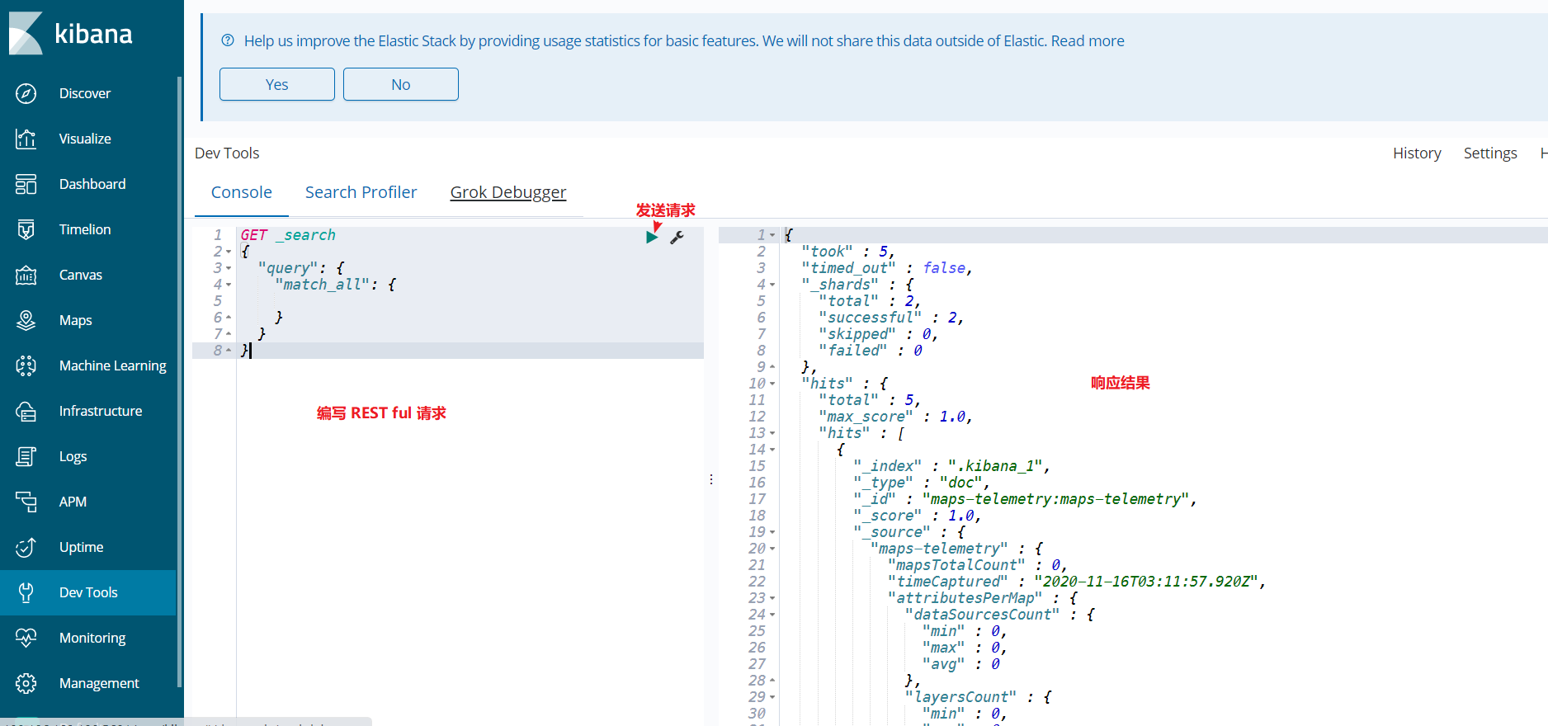Open Visualize via its chart icon
Screen dimensions: 1548x726
point(26,139)
